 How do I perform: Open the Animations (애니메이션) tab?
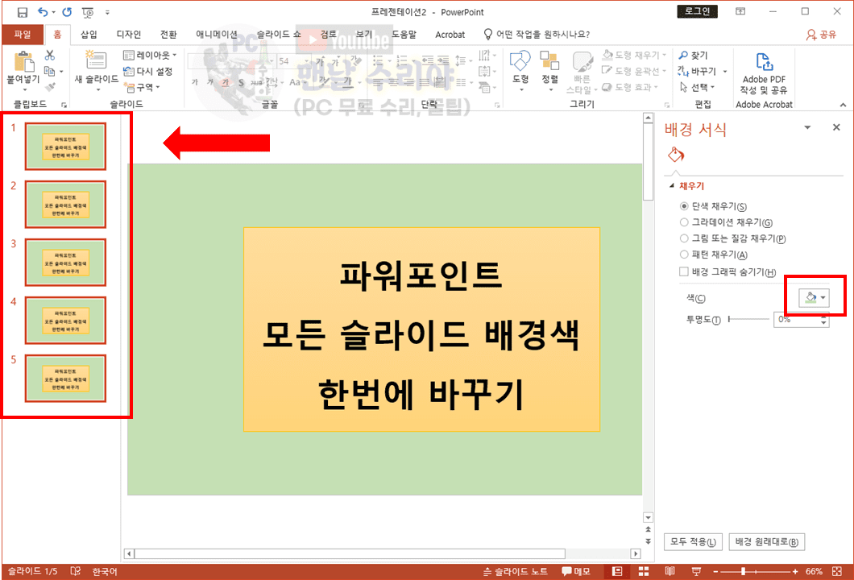tap(217, 35)
